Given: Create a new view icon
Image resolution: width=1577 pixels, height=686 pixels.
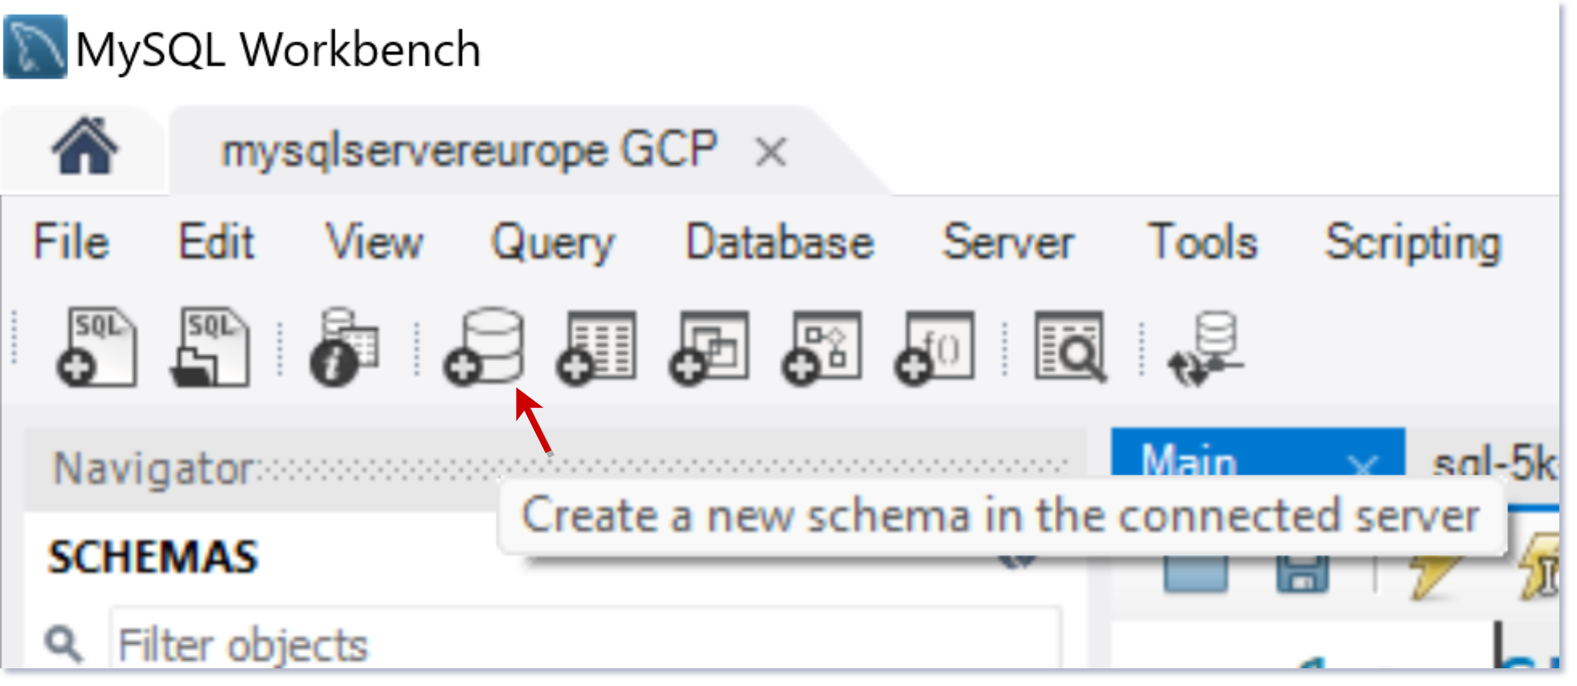Looking at the screenshot, I should click(x=709, y=347).
